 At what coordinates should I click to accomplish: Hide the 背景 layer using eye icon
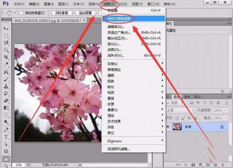click(168, 126)
